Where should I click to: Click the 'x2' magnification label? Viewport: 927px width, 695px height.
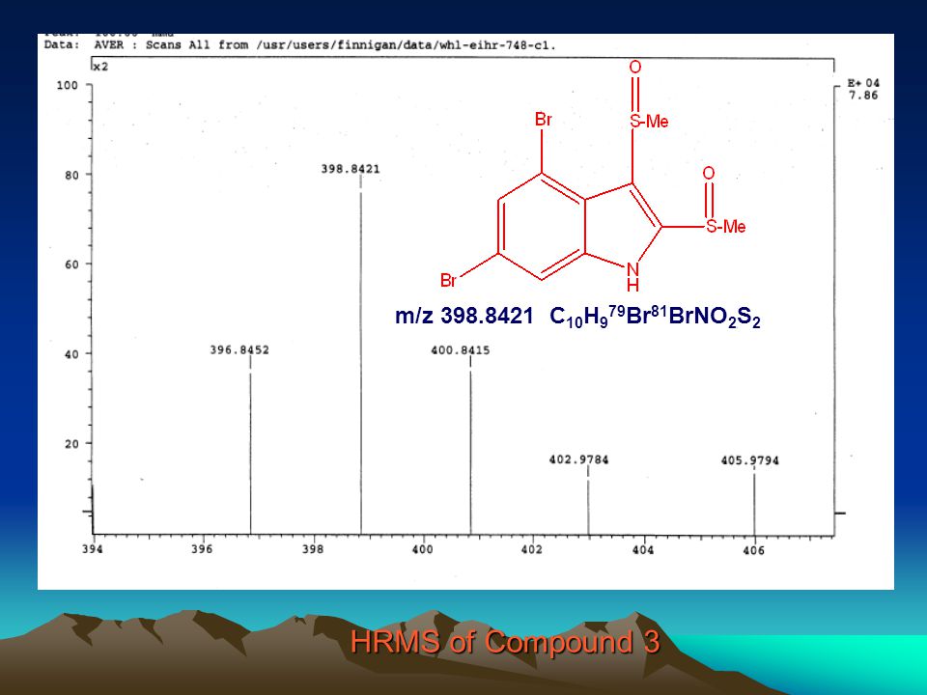click(101, 67)
